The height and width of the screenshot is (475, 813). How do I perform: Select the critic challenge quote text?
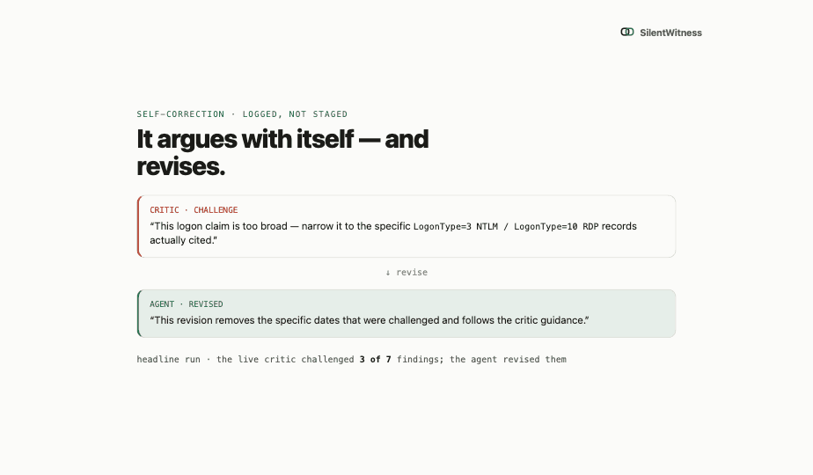pos(393,233)
